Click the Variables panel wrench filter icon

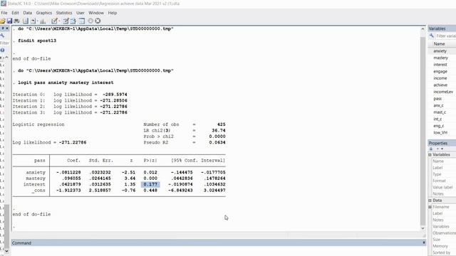[x=432, y=36]
